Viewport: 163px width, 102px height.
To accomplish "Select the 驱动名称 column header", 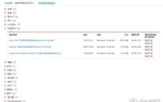I will pyautogui.click(x=13, y=35).
